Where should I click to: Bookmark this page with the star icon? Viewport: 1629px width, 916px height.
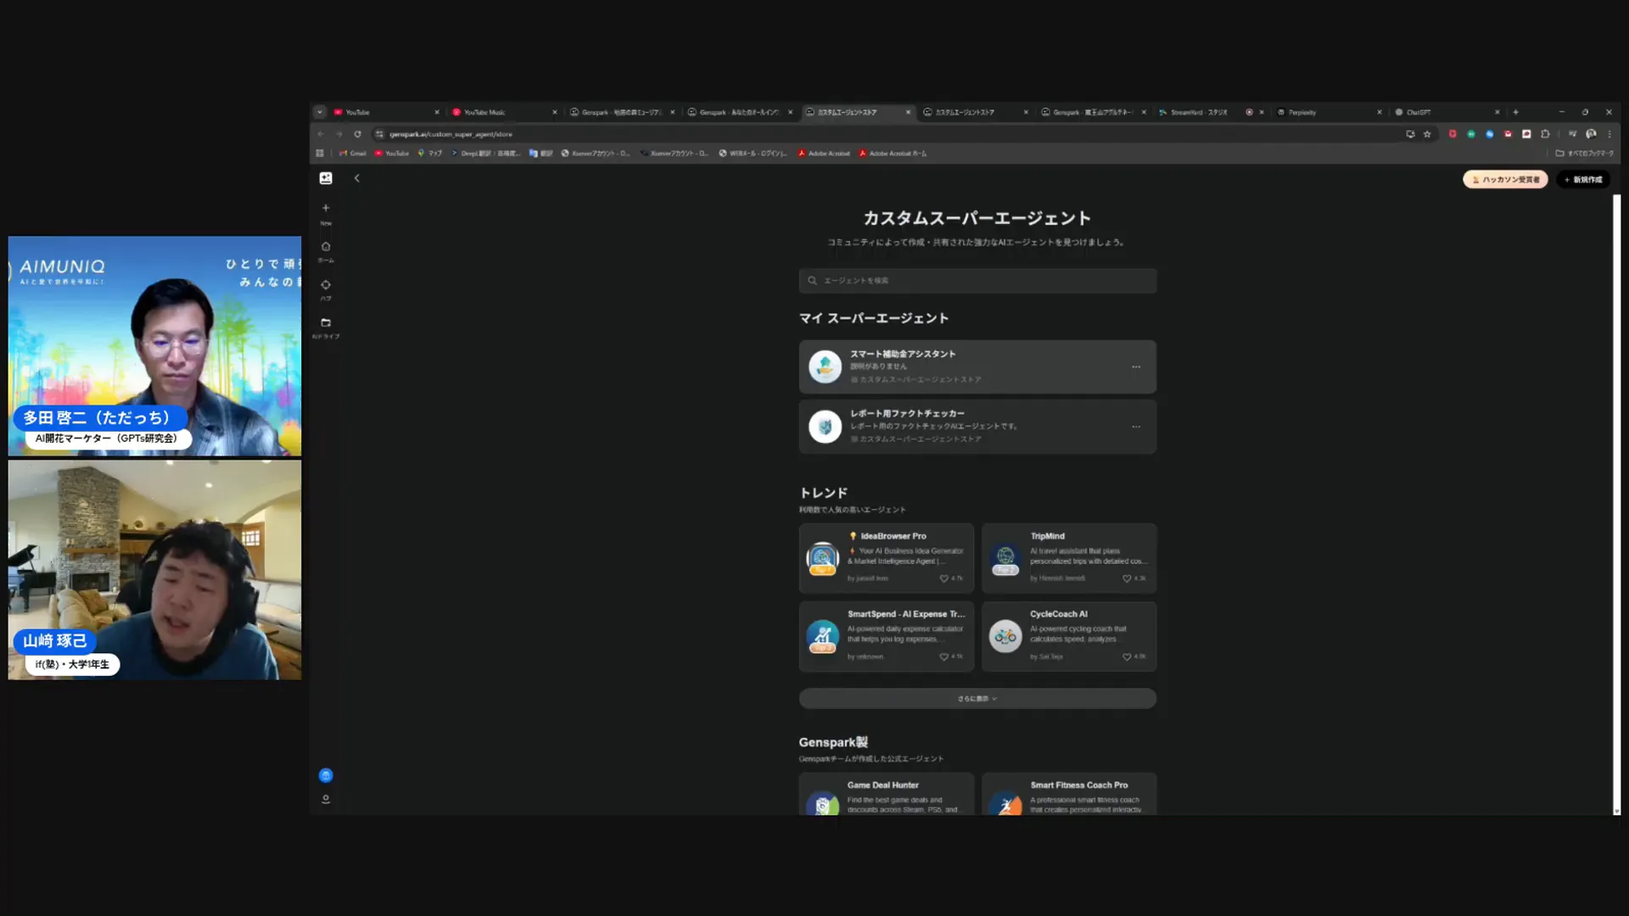point(1426,133)
